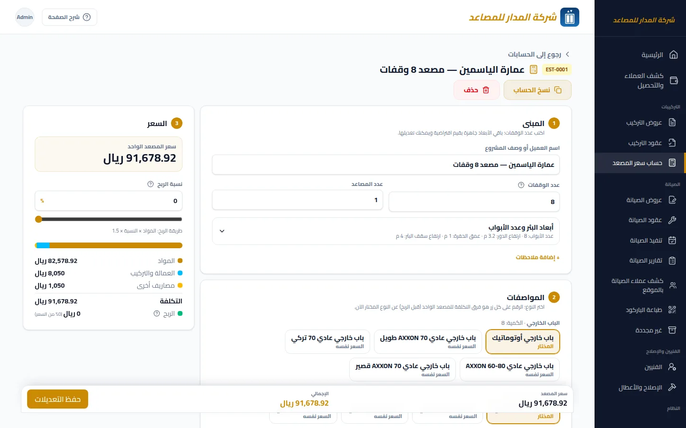Click the EST-0001 estimate badge

click(557, 69)
